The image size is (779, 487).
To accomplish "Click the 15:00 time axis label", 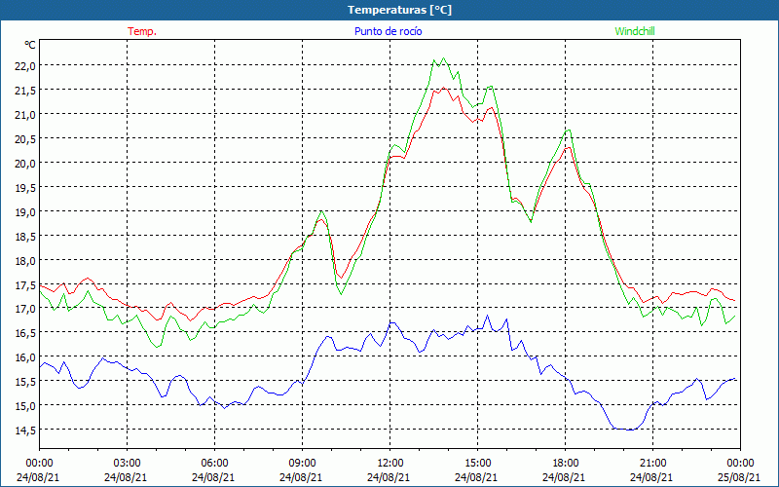I will coord(477,464).
